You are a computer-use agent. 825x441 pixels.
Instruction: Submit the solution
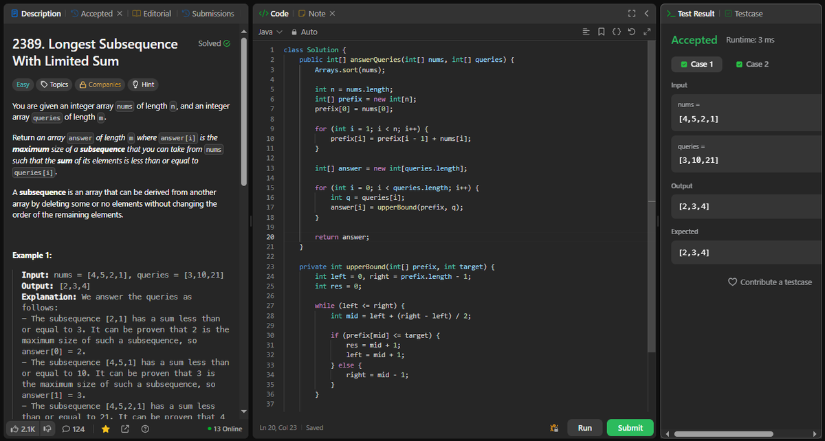coord(630,427)
